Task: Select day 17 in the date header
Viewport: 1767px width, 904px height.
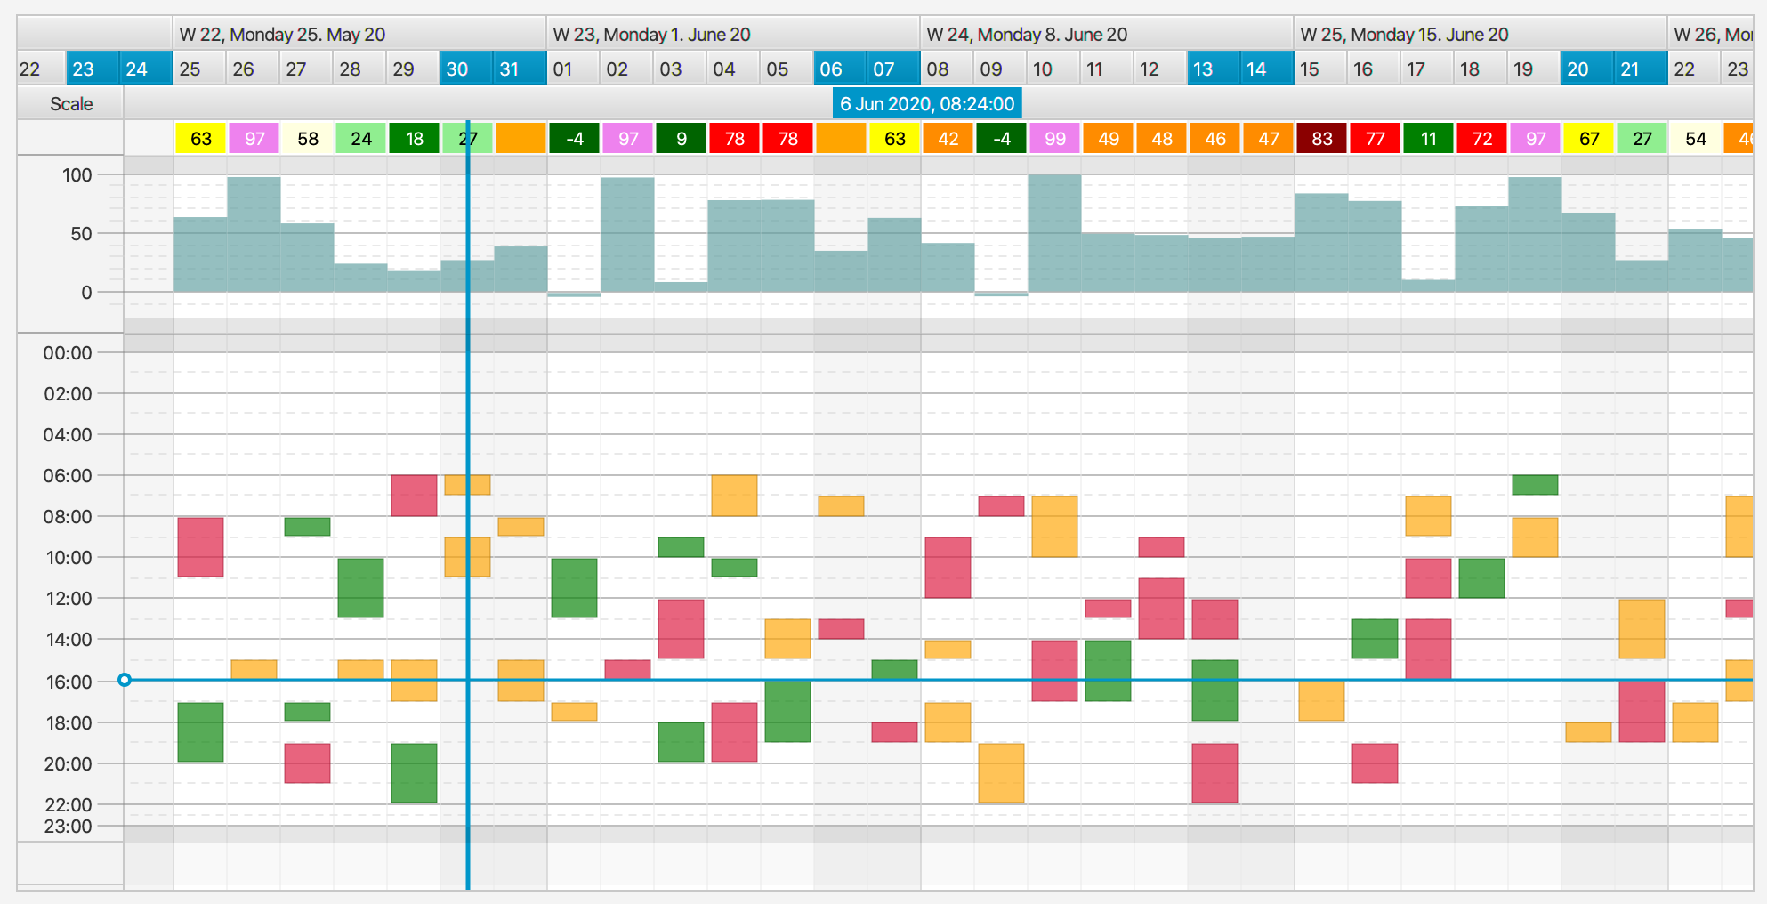Action: tap(1416, 69)
